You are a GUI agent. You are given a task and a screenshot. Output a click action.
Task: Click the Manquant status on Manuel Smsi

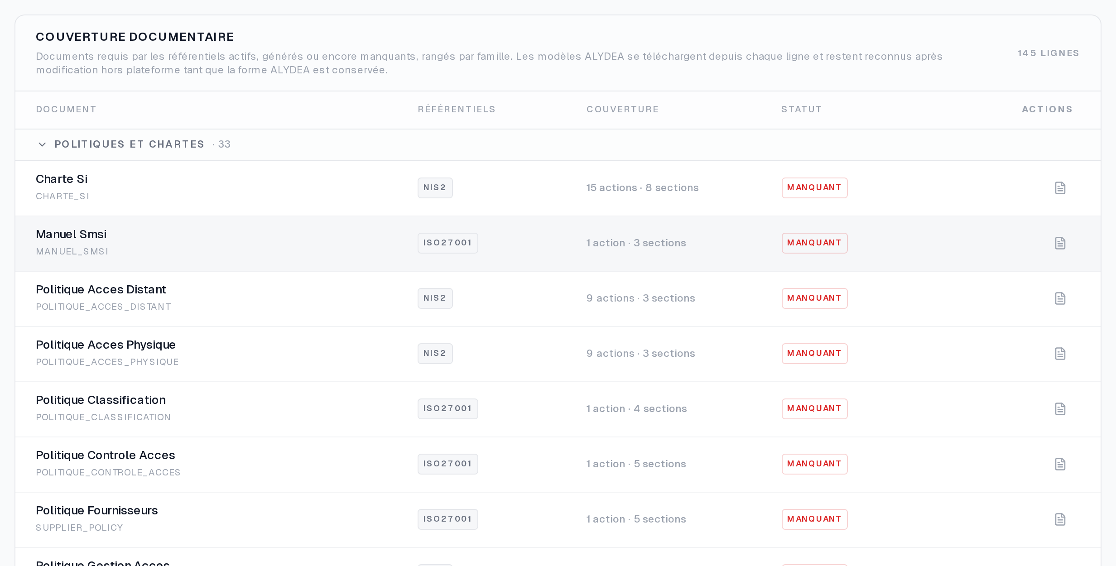814,243
